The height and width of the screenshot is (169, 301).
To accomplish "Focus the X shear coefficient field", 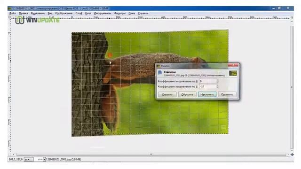I will click(208, 81).
